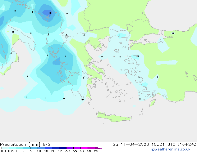Click the '40' legend scale label
This screenshot has height=152, width=197.
[x=82, y=151]
